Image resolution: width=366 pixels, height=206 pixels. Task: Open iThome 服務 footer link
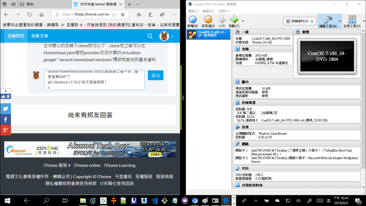pos(57,165)
